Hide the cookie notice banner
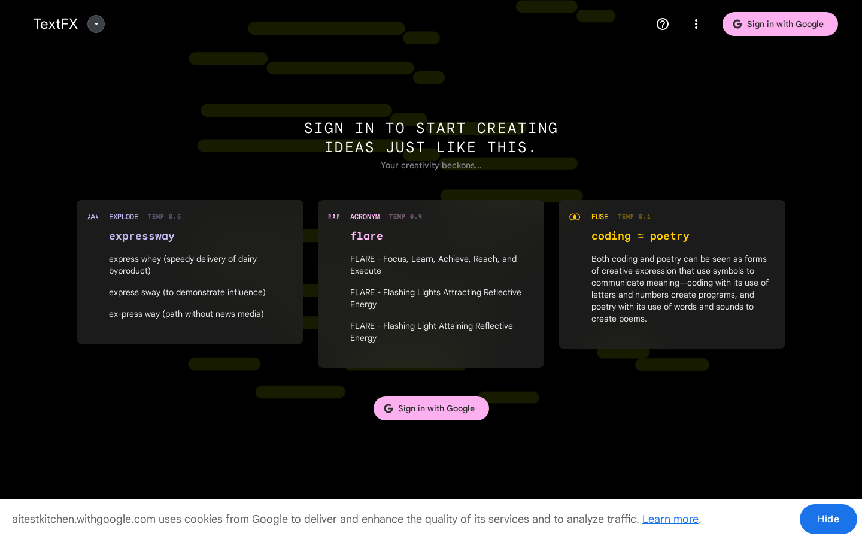 pos(828,519)
